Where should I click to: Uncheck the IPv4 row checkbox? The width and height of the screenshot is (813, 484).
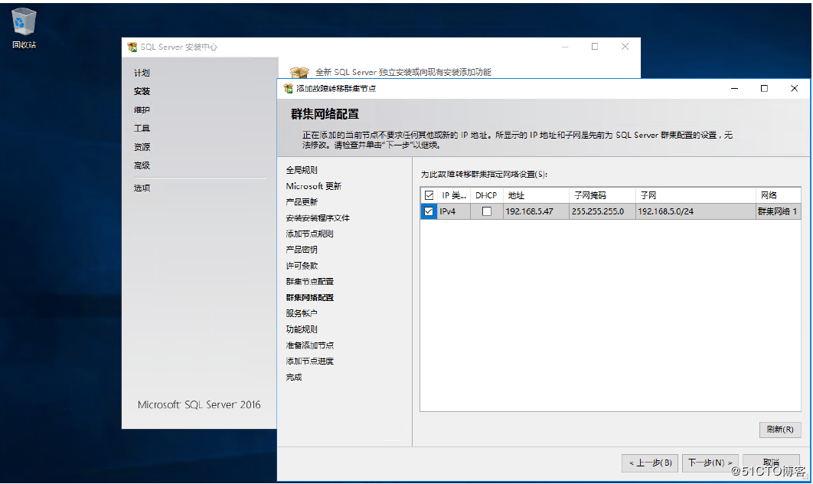coord(429,211)
